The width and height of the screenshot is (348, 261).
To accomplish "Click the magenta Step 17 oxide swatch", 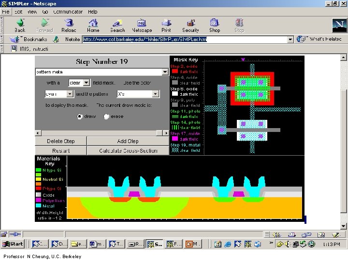I will coord(174,139).
